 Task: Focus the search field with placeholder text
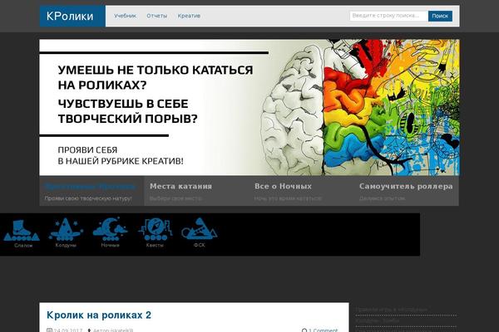click(x=388, y=16)
